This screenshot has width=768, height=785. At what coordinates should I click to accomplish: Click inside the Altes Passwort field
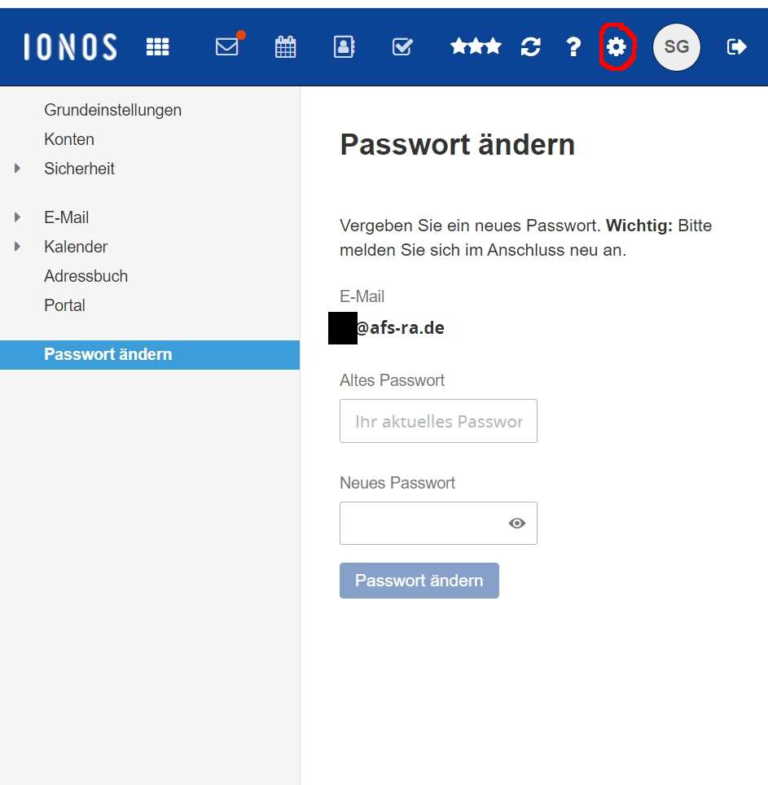[x=438, y=421]
